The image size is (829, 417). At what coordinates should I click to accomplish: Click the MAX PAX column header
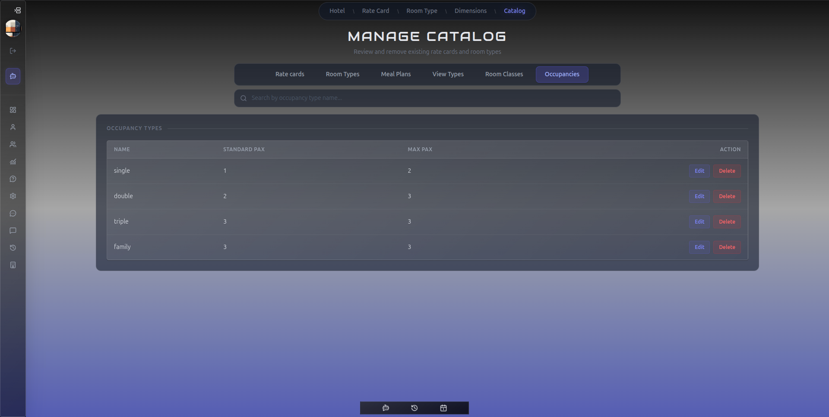tap(420, 149)
